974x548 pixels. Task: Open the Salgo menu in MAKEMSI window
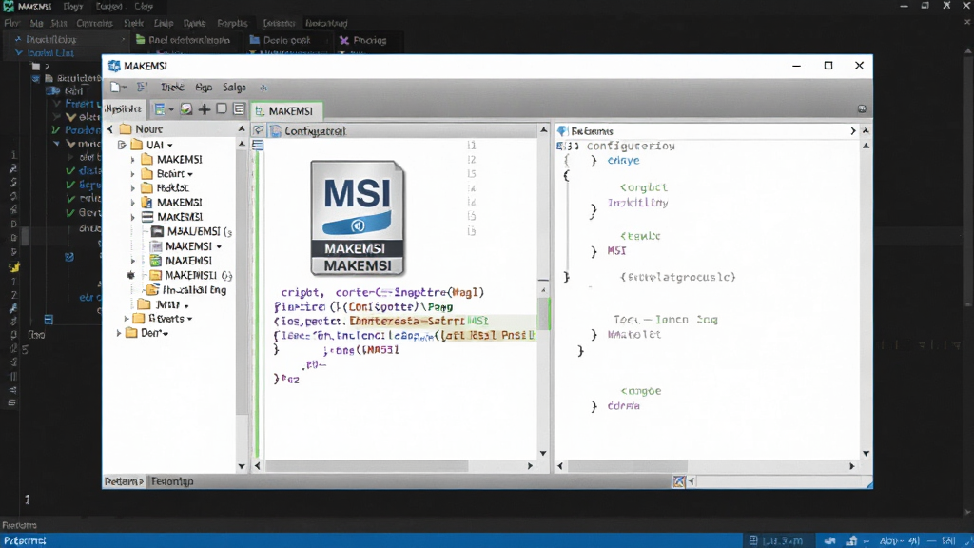pos(234,88)
